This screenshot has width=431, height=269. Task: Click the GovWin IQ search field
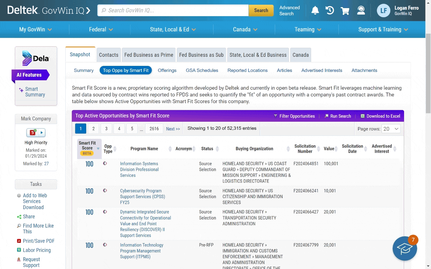tap(173, 10)
